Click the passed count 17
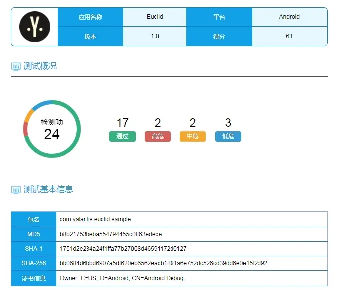344x290 pixels. click(x=122, y=123)
